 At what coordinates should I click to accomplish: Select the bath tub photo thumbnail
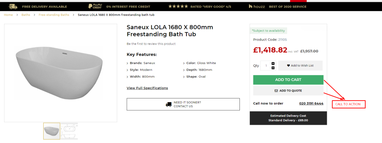(51, 131)
